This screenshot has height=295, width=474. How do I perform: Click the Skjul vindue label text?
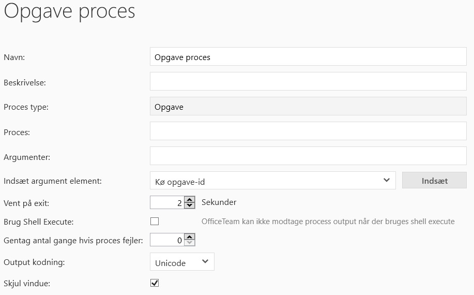coord(26,283)
